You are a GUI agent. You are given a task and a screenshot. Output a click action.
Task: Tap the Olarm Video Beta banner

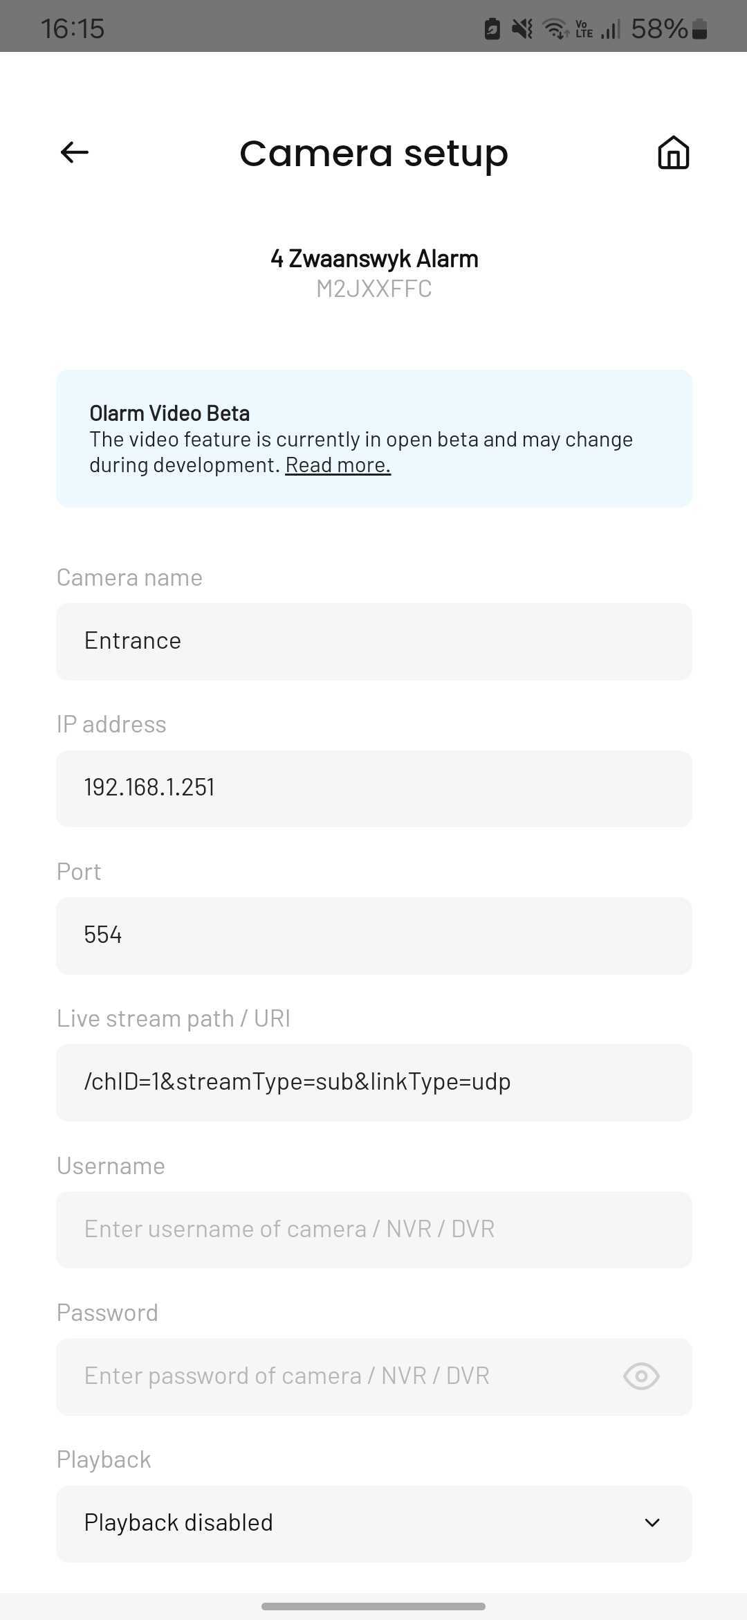tap(374, 438)
